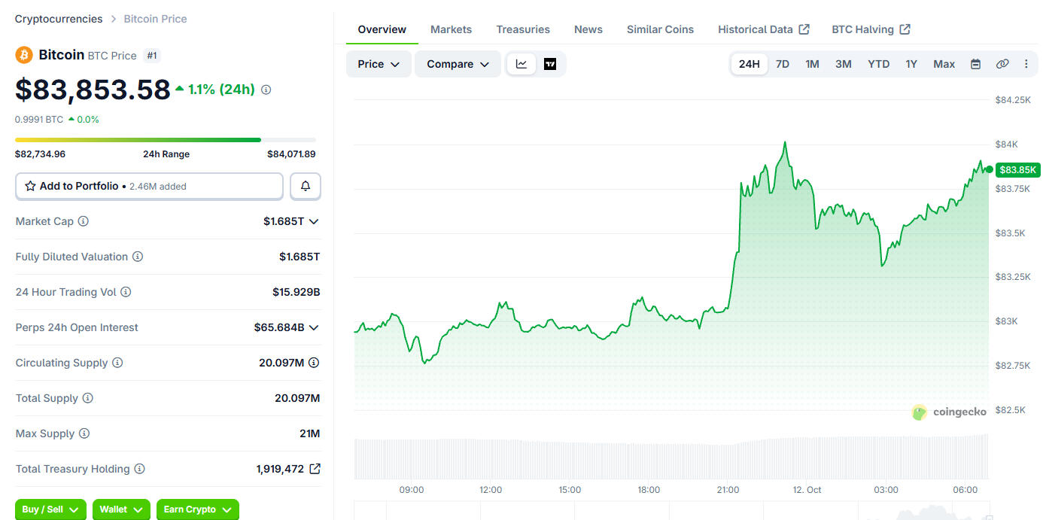This screenshot has height=520, width=1046.
Task: Click the green current price marker dot
Action: [x=989, y=169]
